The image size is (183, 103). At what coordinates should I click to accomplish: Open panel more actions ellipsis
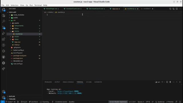(174, 82)
